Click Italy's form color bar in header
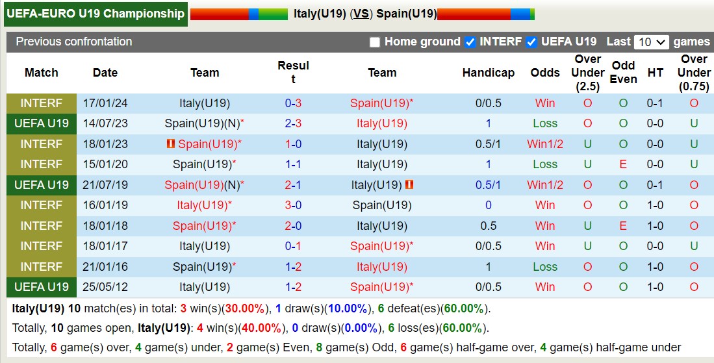The height and width of the screenshot is (363, 714). 238,14
